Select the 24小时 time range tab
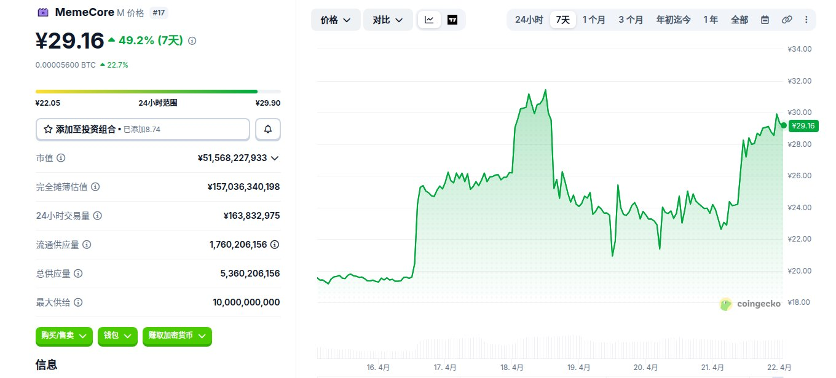836x378 pixels. pyautogui.click(x=529, y=20)
